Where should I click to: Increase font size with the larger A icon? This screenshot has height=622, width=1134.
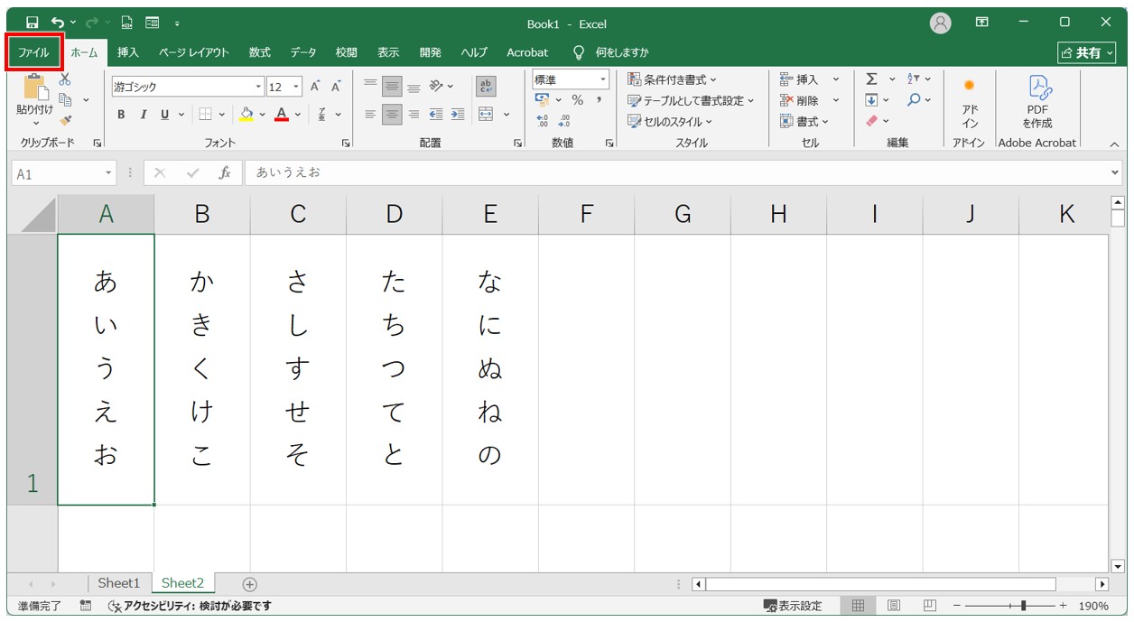(x=315, y=87)
